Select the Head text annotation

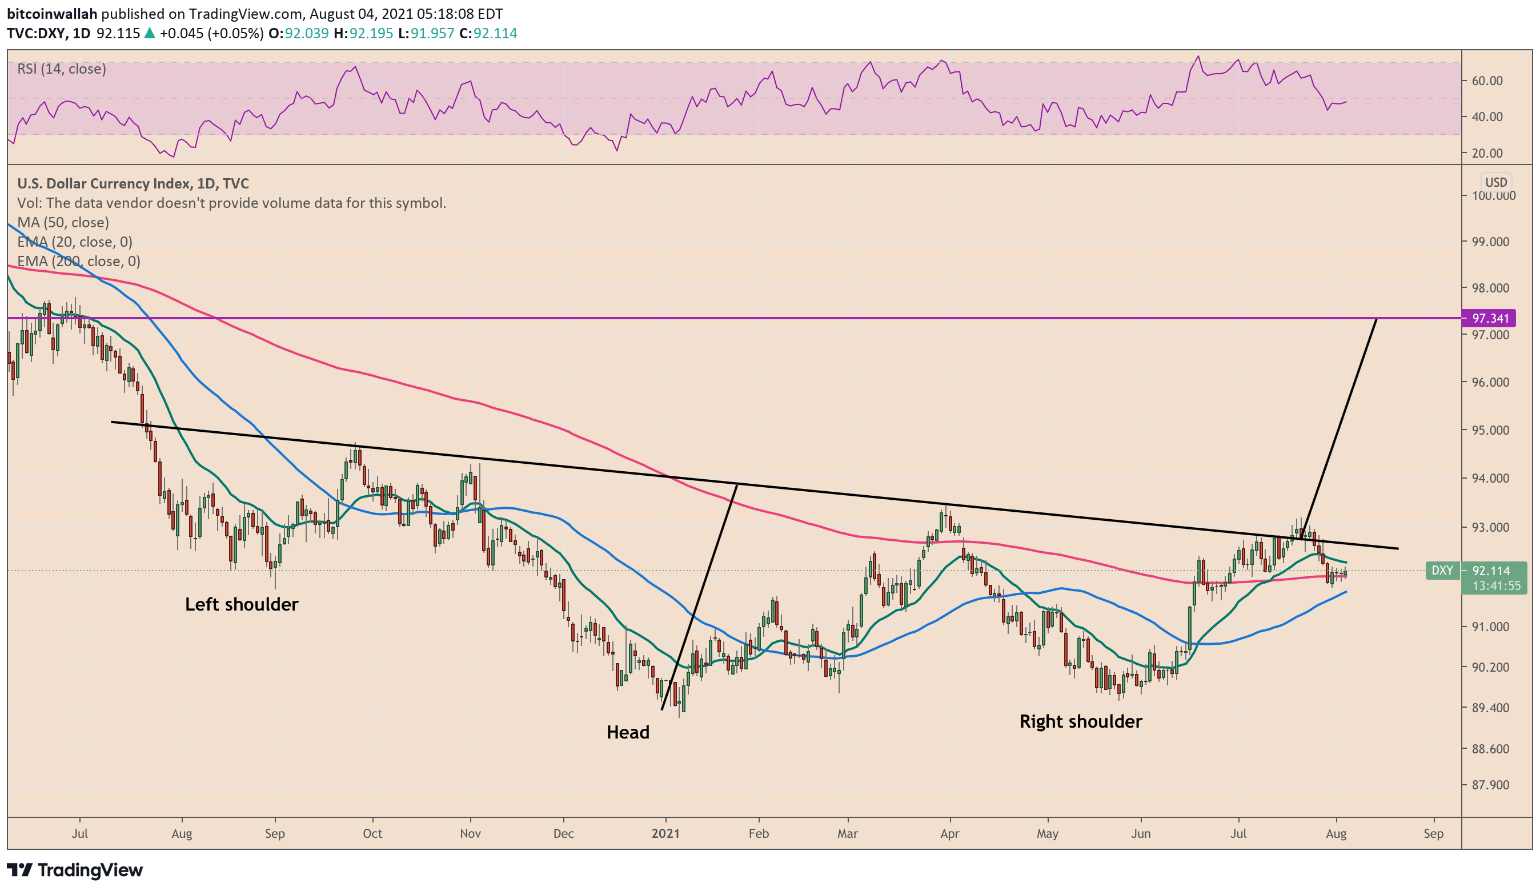[628, 732]
